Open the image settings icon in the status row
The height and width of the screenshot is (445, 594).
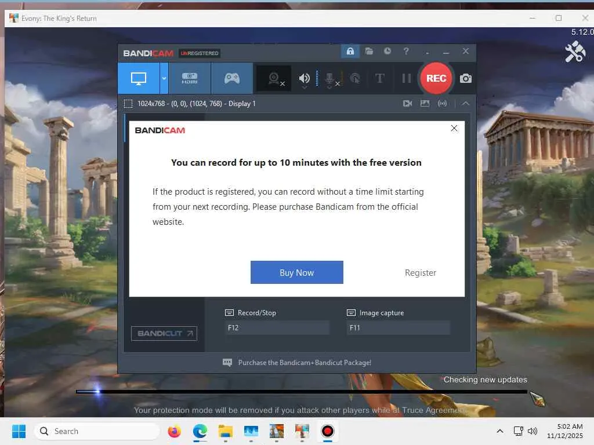425,103
